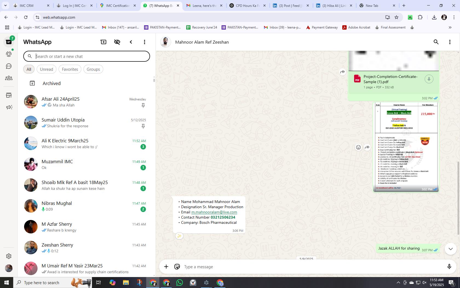This screenshot has width=460, height=288.
Task: Select the Favorites chats filter
Action: (x=70, y=69)
